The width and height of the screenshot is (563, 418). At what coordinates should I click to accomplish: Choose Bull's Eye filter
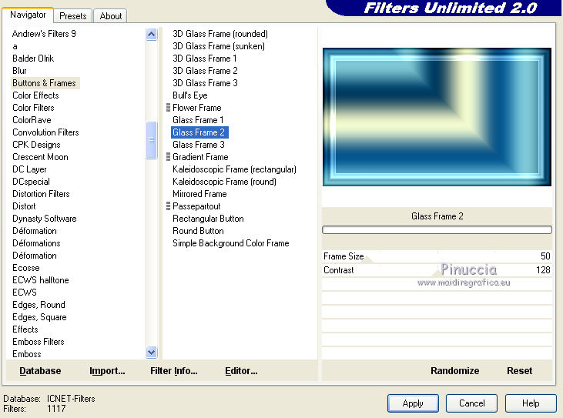pos(190,95)
